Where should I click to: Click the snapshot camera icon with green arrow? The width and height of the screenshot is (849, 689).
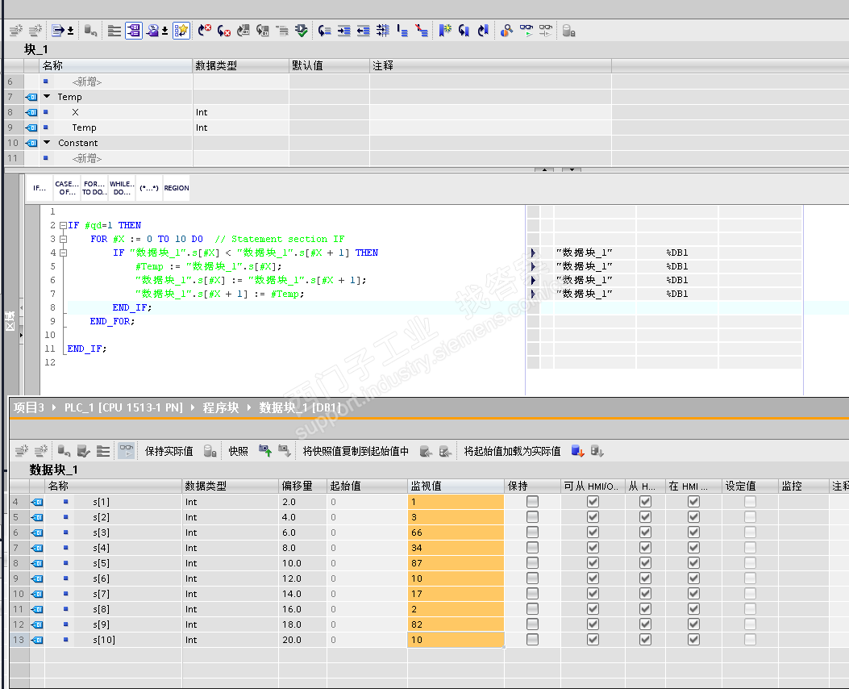click(264, 451)
